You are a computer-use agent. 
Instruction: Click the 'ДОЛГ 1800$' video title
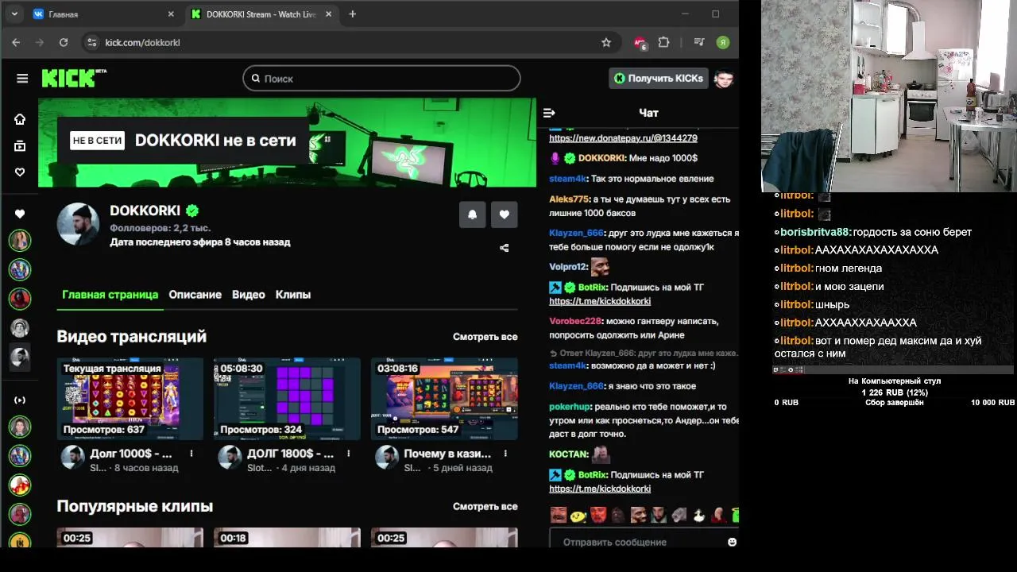pos(291,454)
